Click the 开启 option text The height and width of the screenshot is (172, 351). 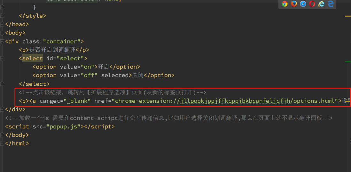(104, 67)
